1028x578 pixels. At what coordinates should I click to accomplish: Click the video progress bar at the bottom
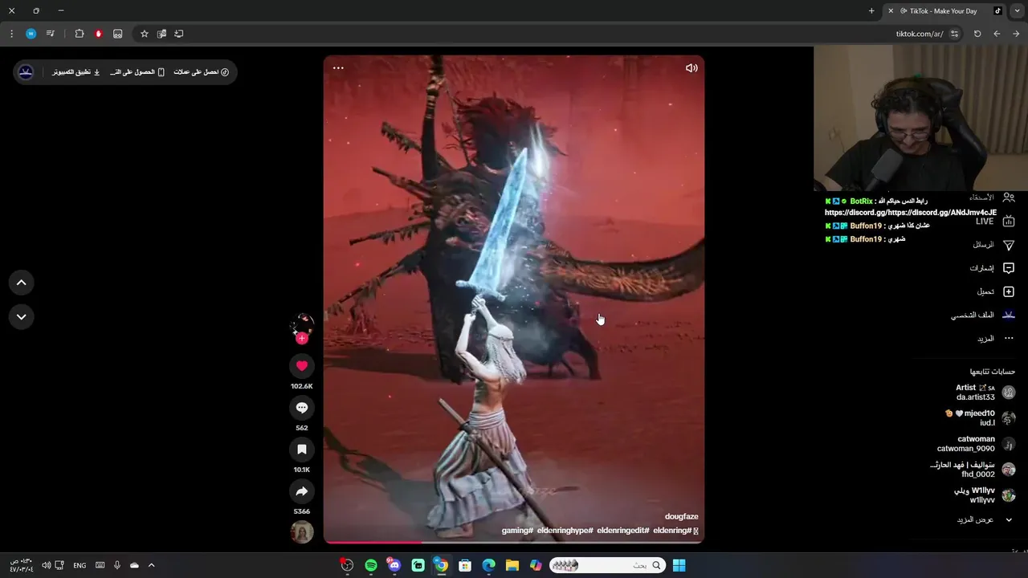click(514, 542)
